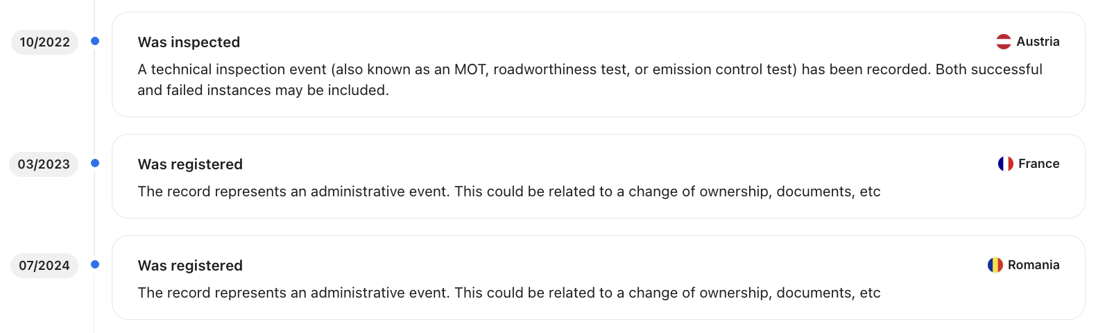Click the description in the Romania event card

(x=509, y=293)
